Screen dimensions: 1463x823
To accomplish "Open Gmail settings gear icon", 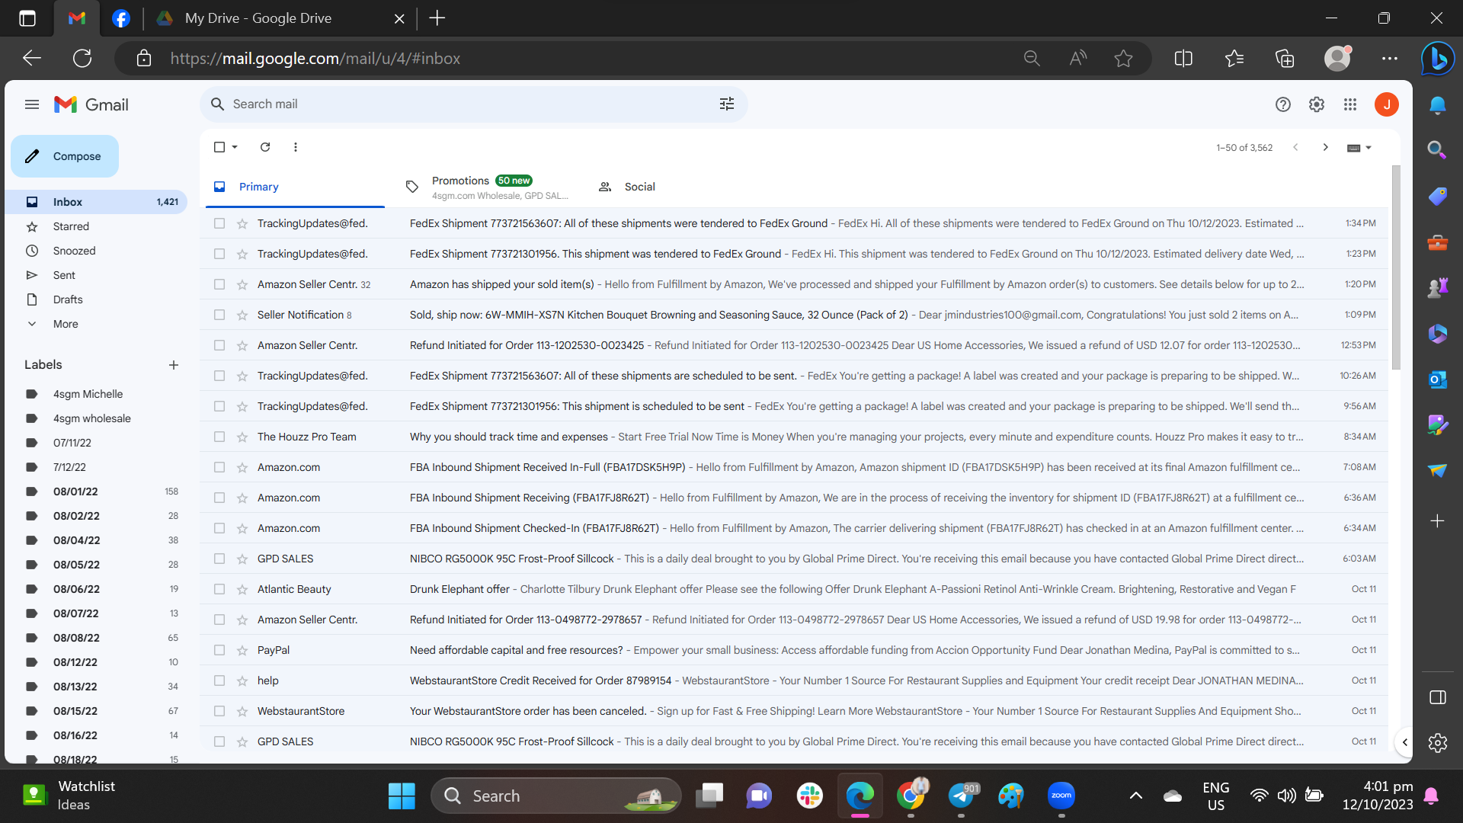I will click(x=1317, y=104).
